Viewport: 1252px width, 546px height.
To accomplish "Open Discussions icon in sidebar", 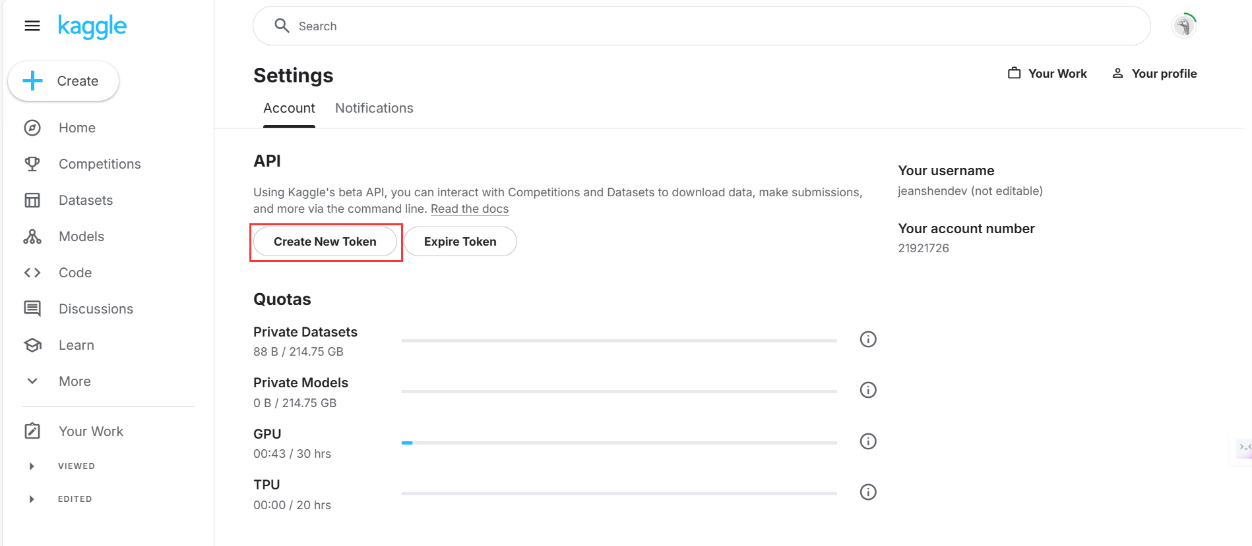I will click(x=32, y=308).
